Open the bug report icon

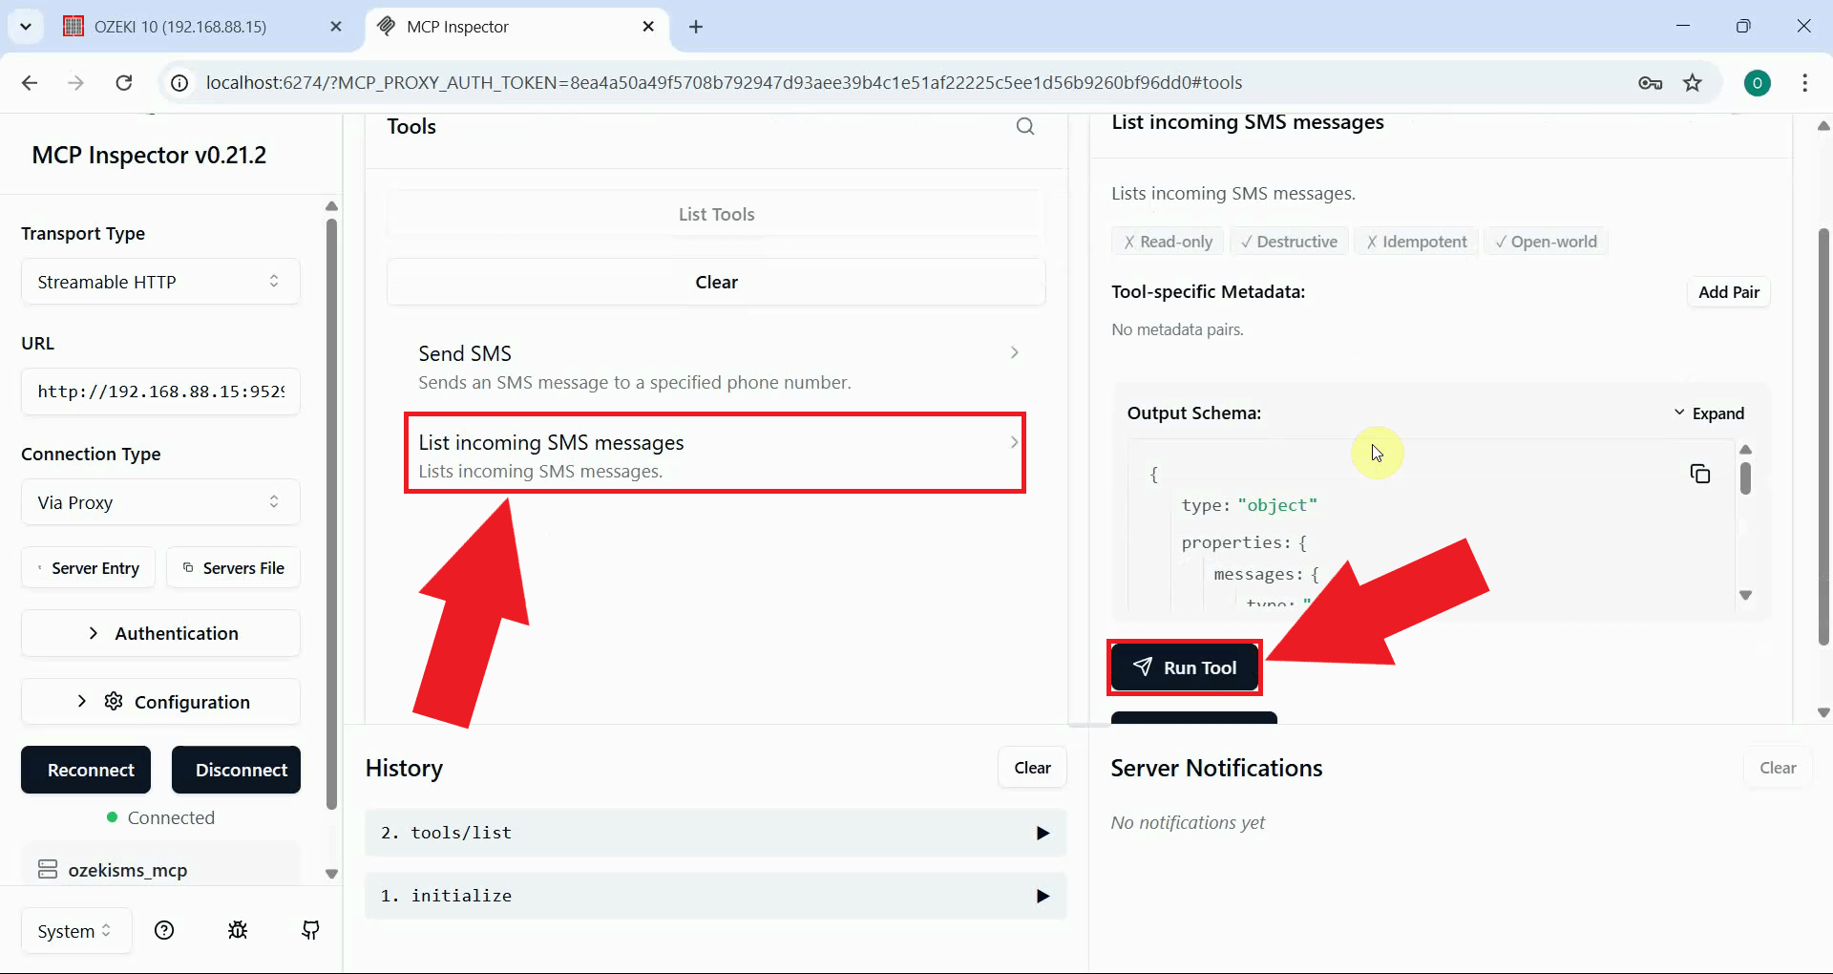238,930
